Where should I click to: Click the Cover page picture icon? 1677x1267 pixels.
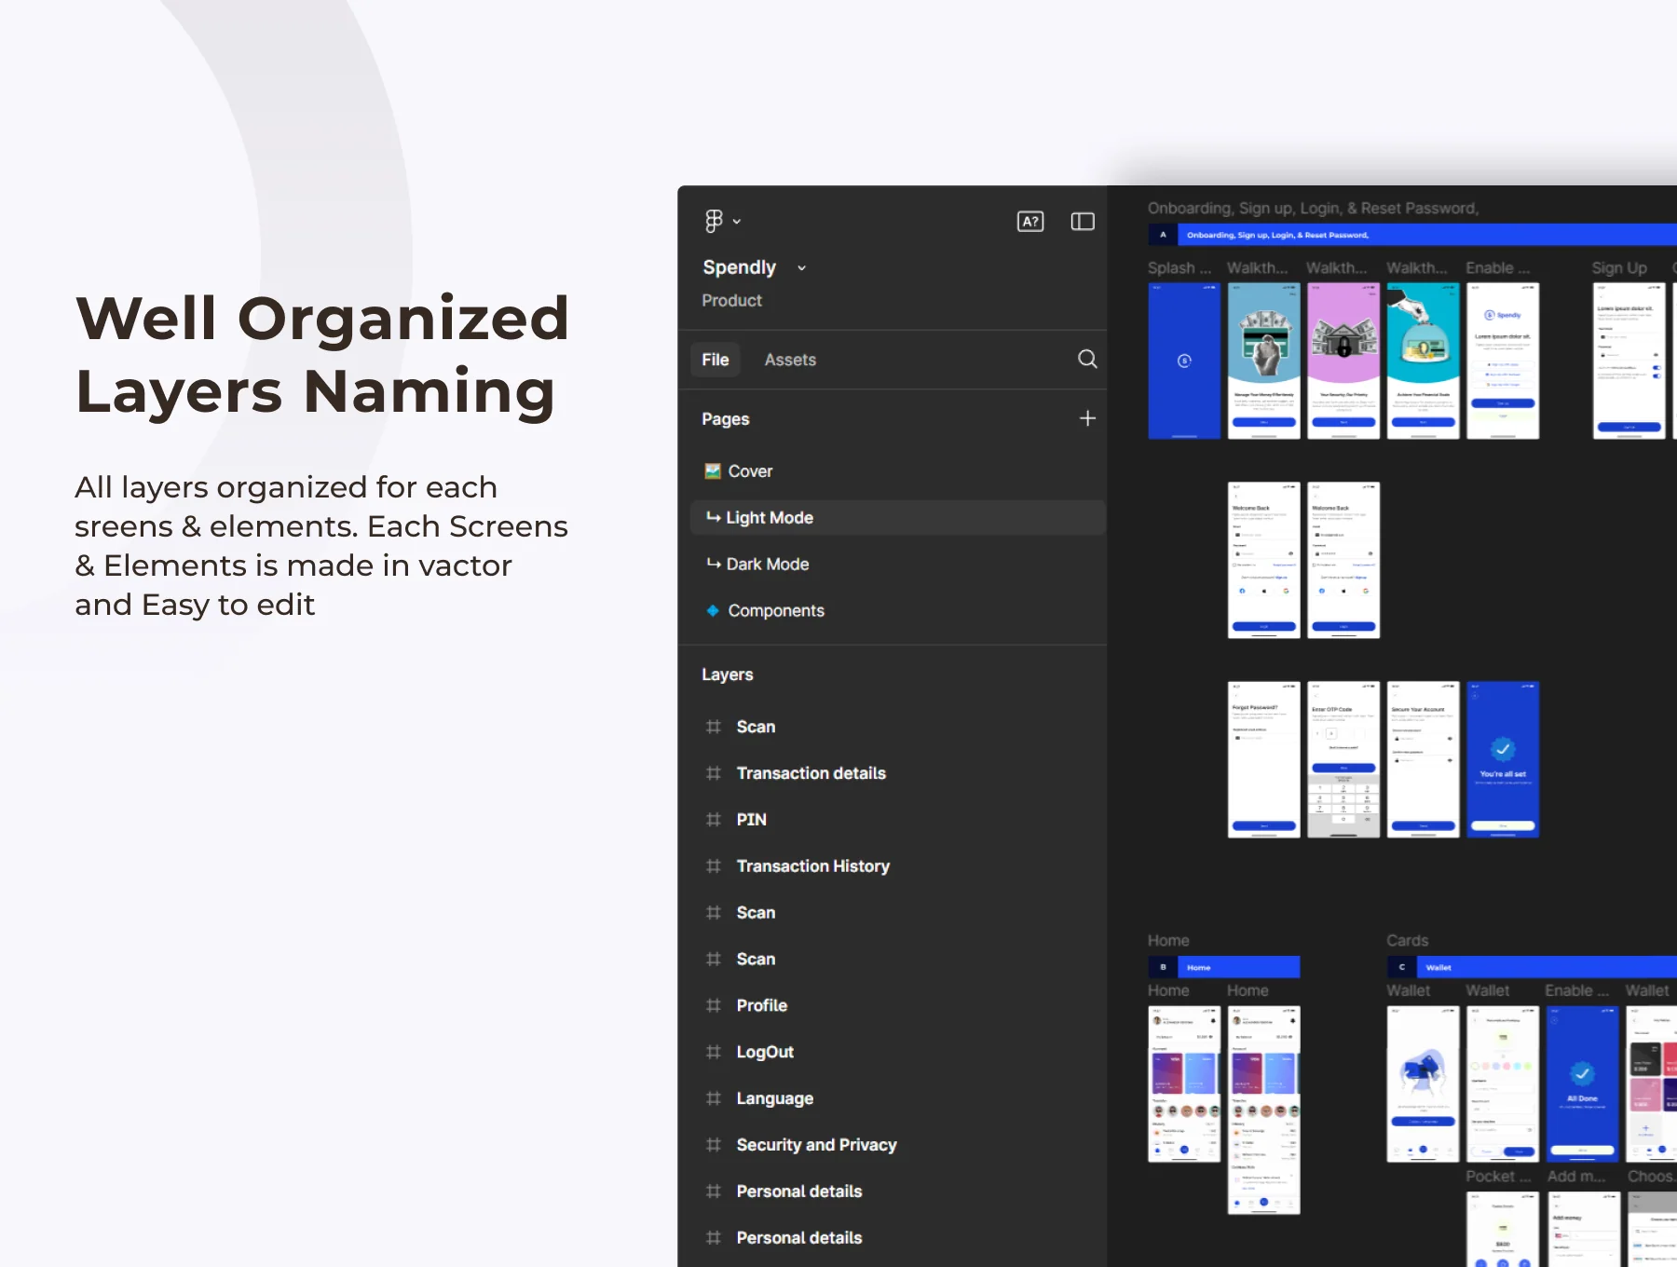click(x=713, y=471)
